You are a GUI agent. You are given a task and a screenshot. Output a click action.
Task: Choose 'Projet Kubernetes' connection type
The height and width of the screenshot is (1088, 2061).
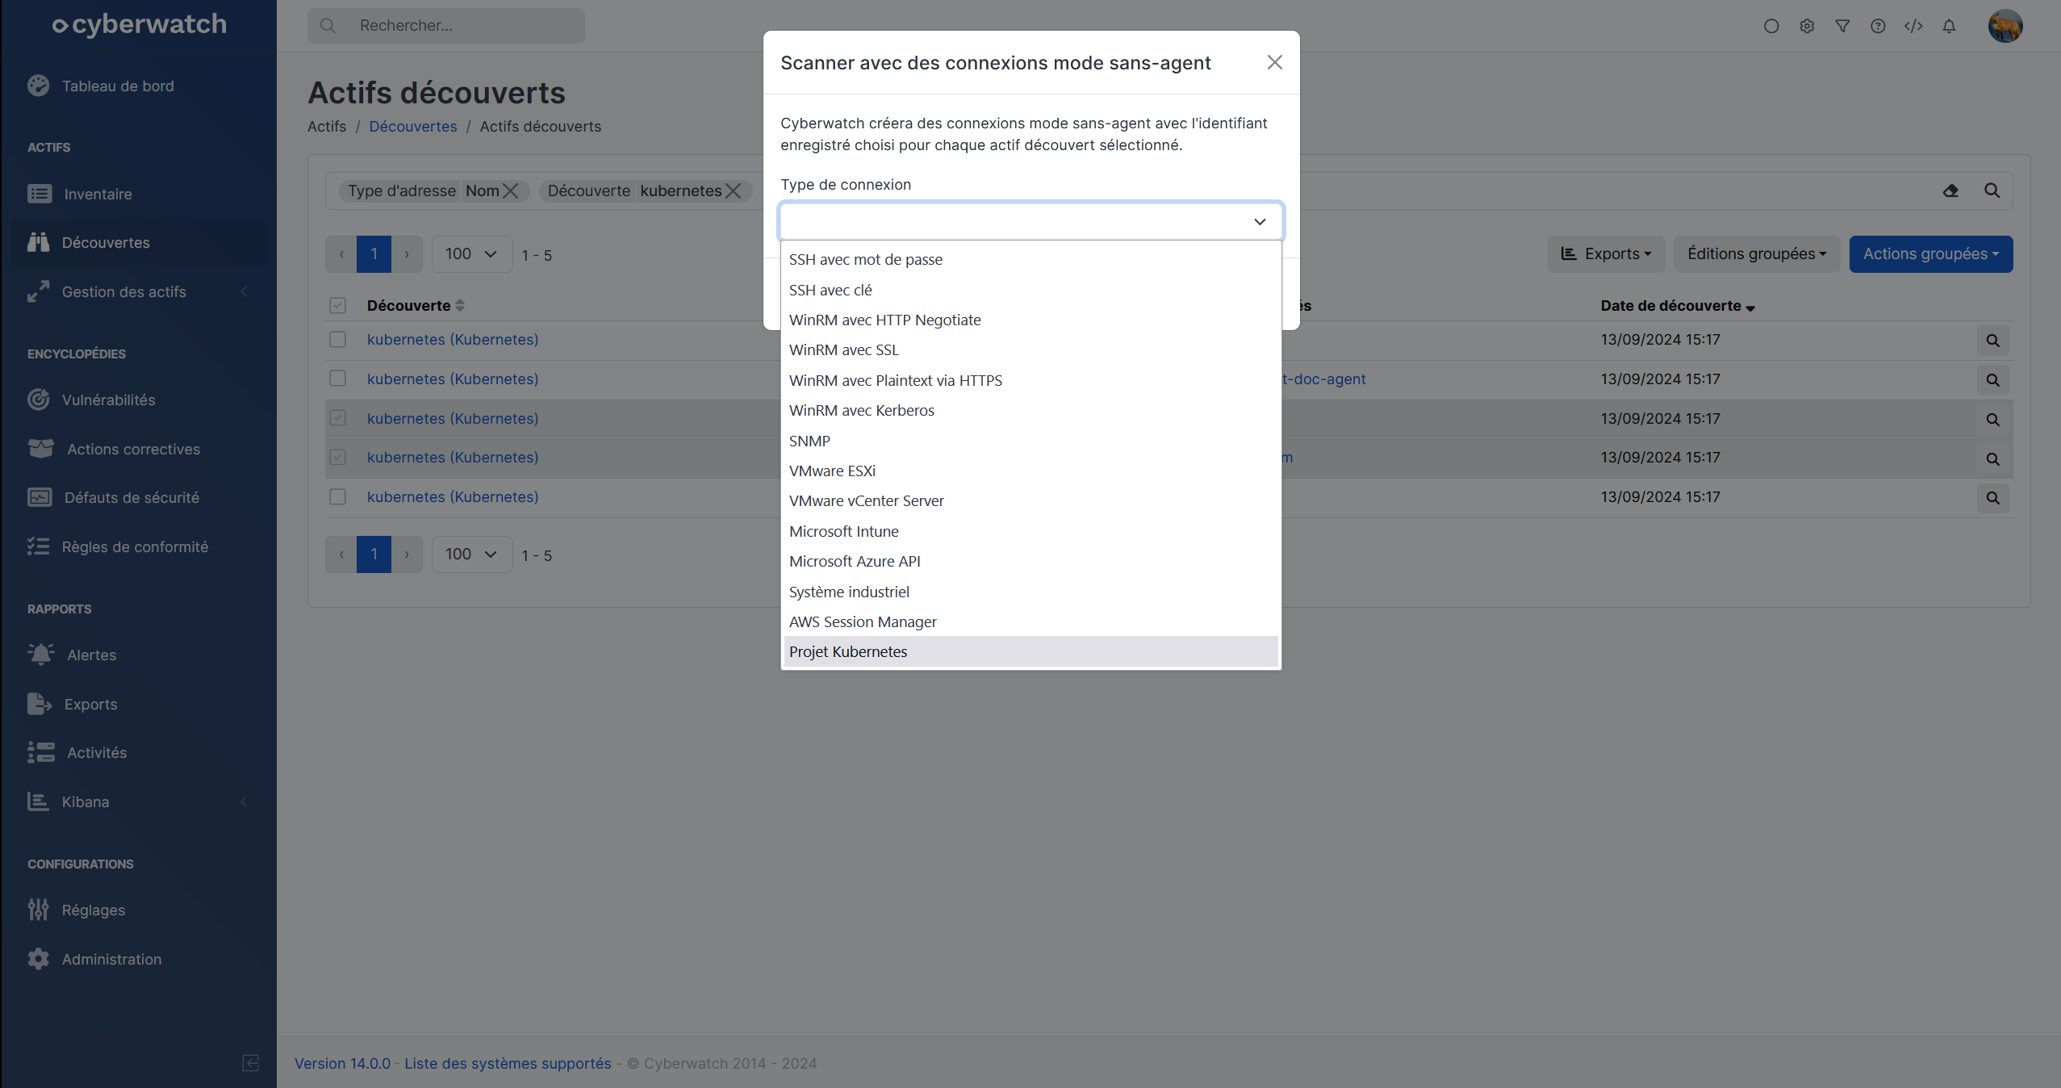click(1030, 651)
